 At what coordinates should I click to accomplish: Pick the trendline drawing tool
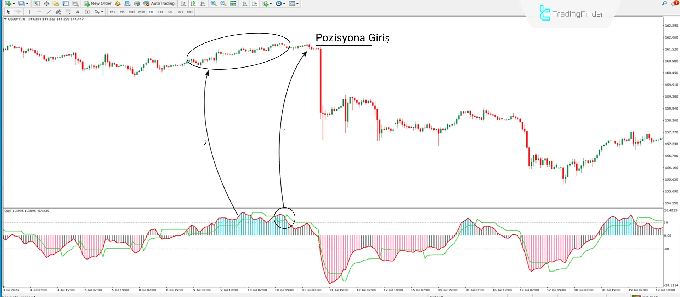coord(49,12)
